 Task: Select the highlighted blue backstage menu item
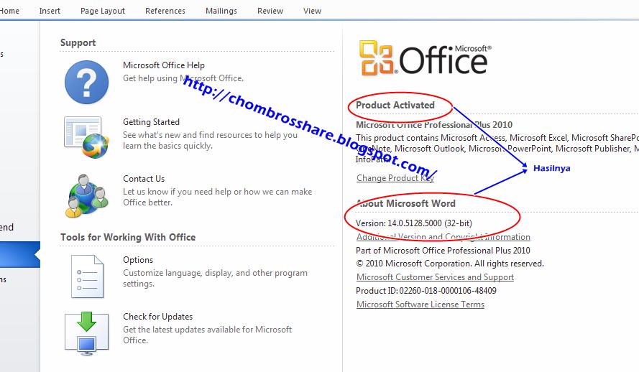click(x=20, y=254)
